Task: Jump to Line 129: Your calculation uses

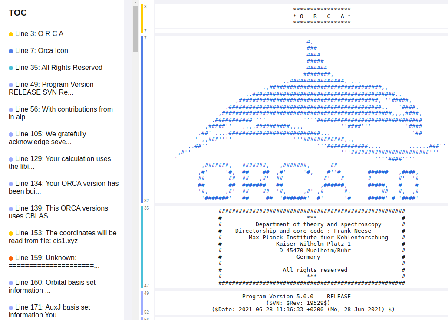Action: (60, 162)
